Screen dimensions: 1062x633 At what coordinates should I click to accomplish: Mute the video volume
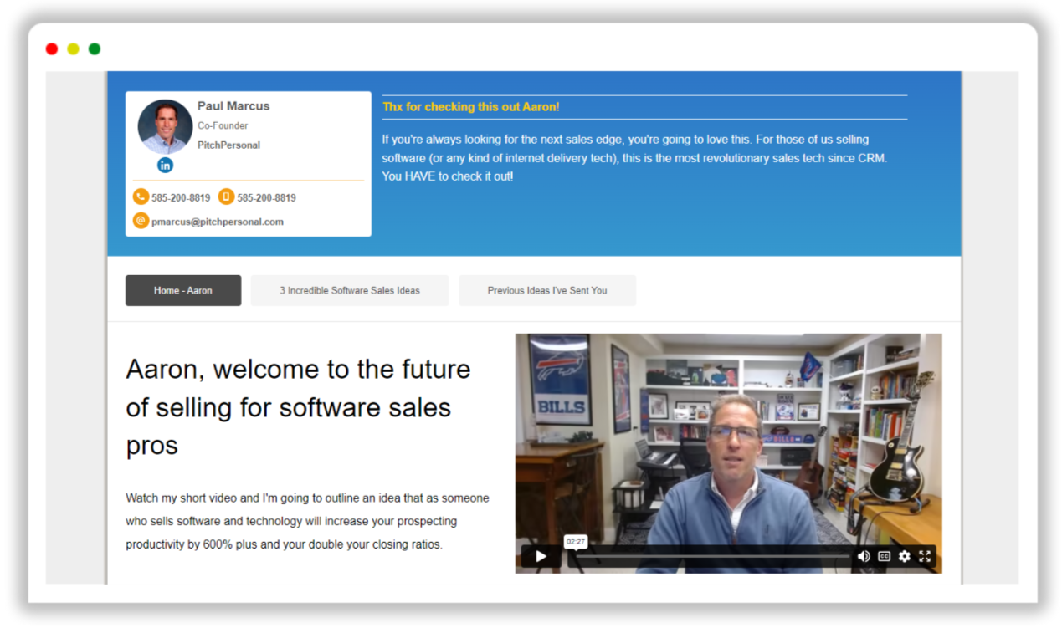click(864, 556)
